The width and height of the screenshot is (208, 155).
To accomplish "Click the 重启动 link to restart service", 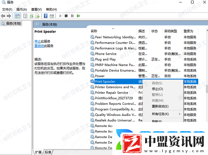I will point(39,46).
